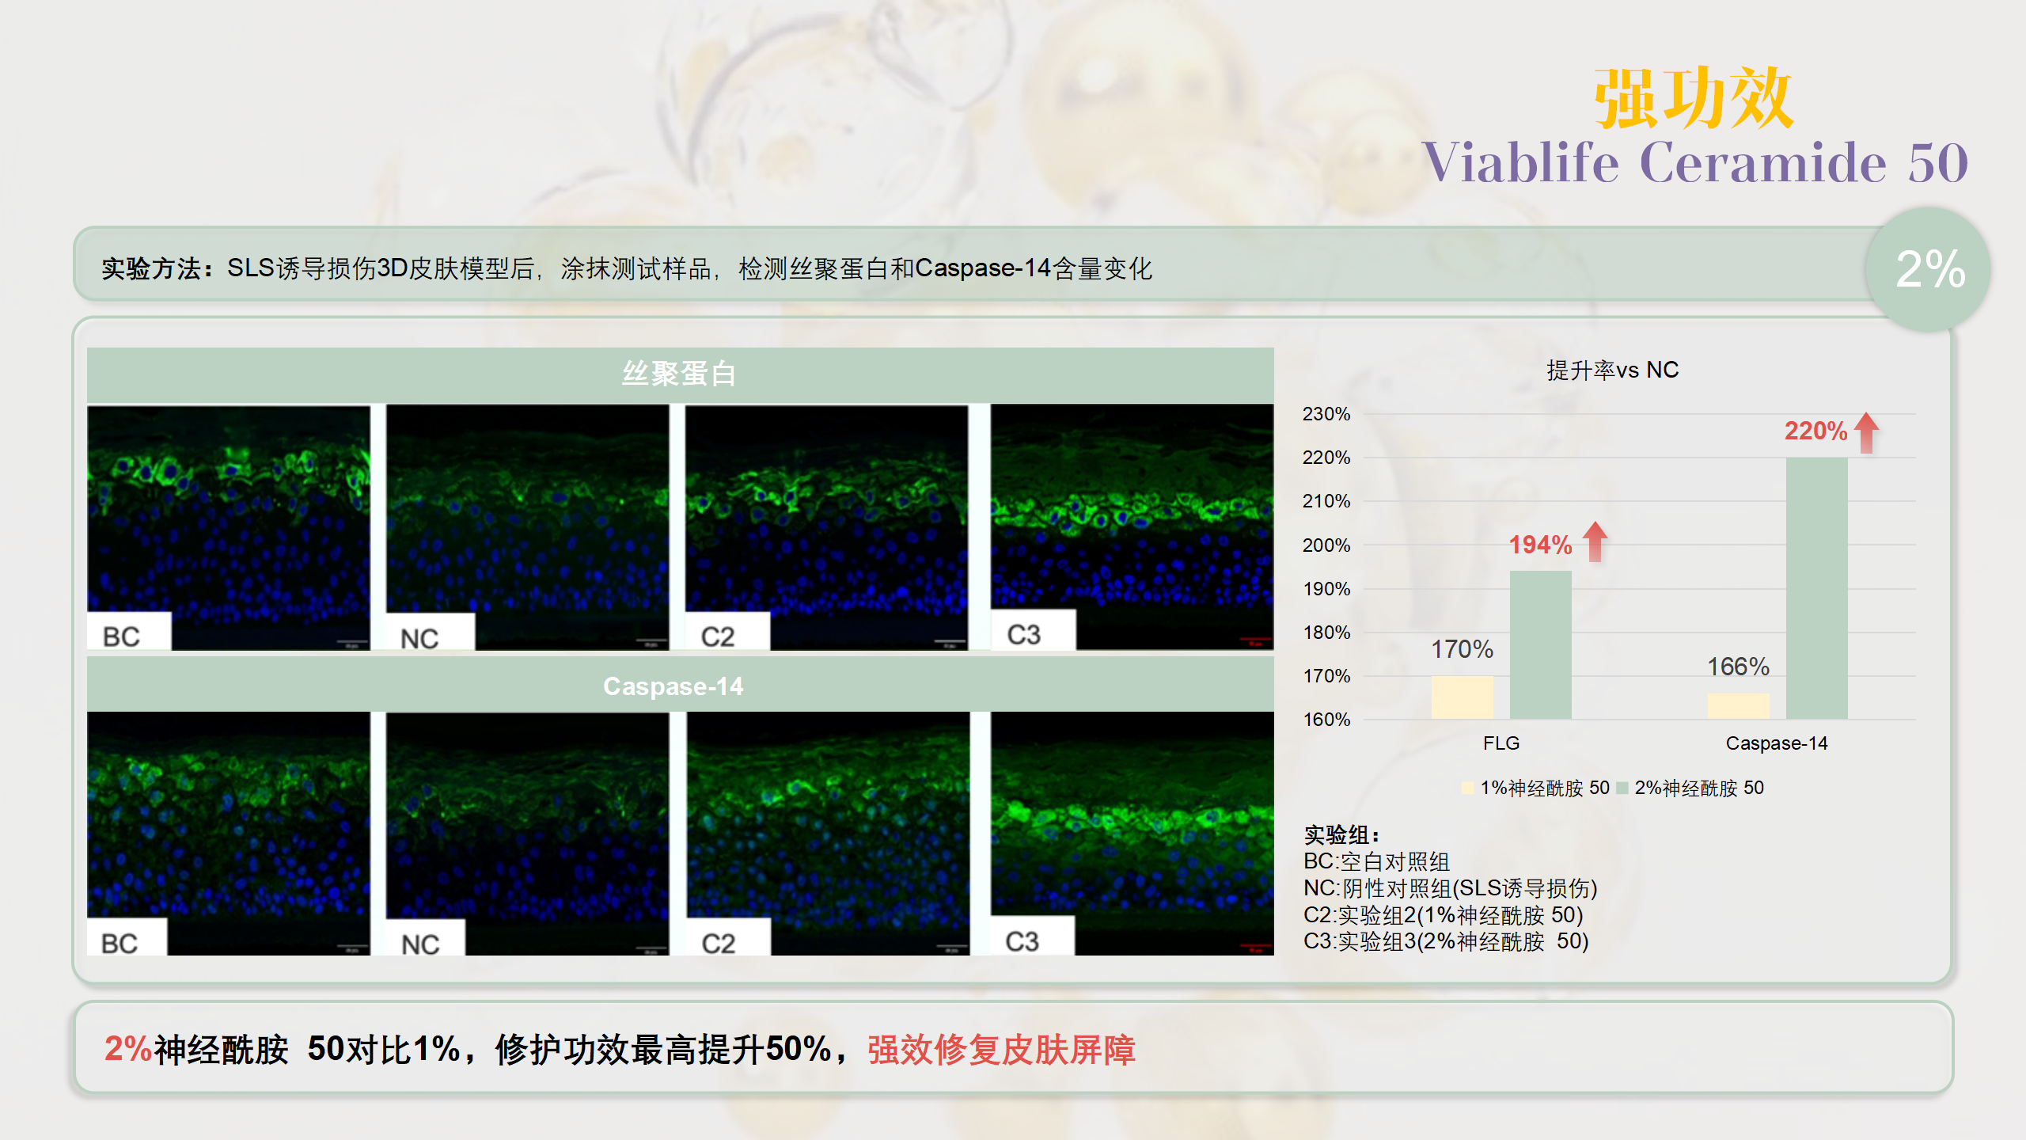
Task: Click the red arrow beside 220%
Action: (1866, 432)
